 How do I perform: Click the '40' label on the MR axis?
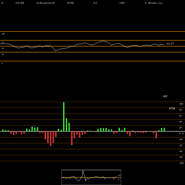tap(180, 122)
